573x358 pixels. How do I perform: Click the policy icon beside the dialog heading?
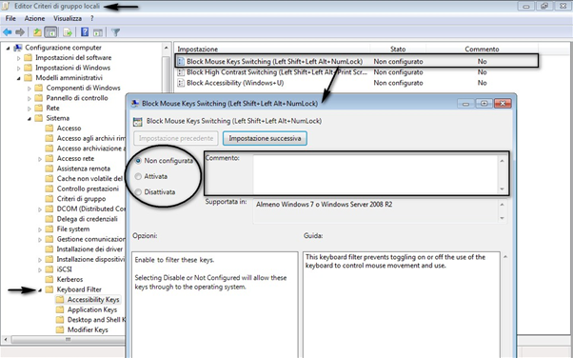coord(138,122)
